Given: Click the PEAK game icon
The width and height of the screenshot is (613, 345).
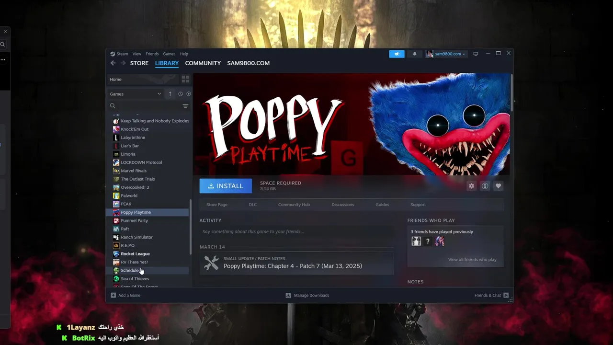Looking at the screenshot, I should point(116,204).
